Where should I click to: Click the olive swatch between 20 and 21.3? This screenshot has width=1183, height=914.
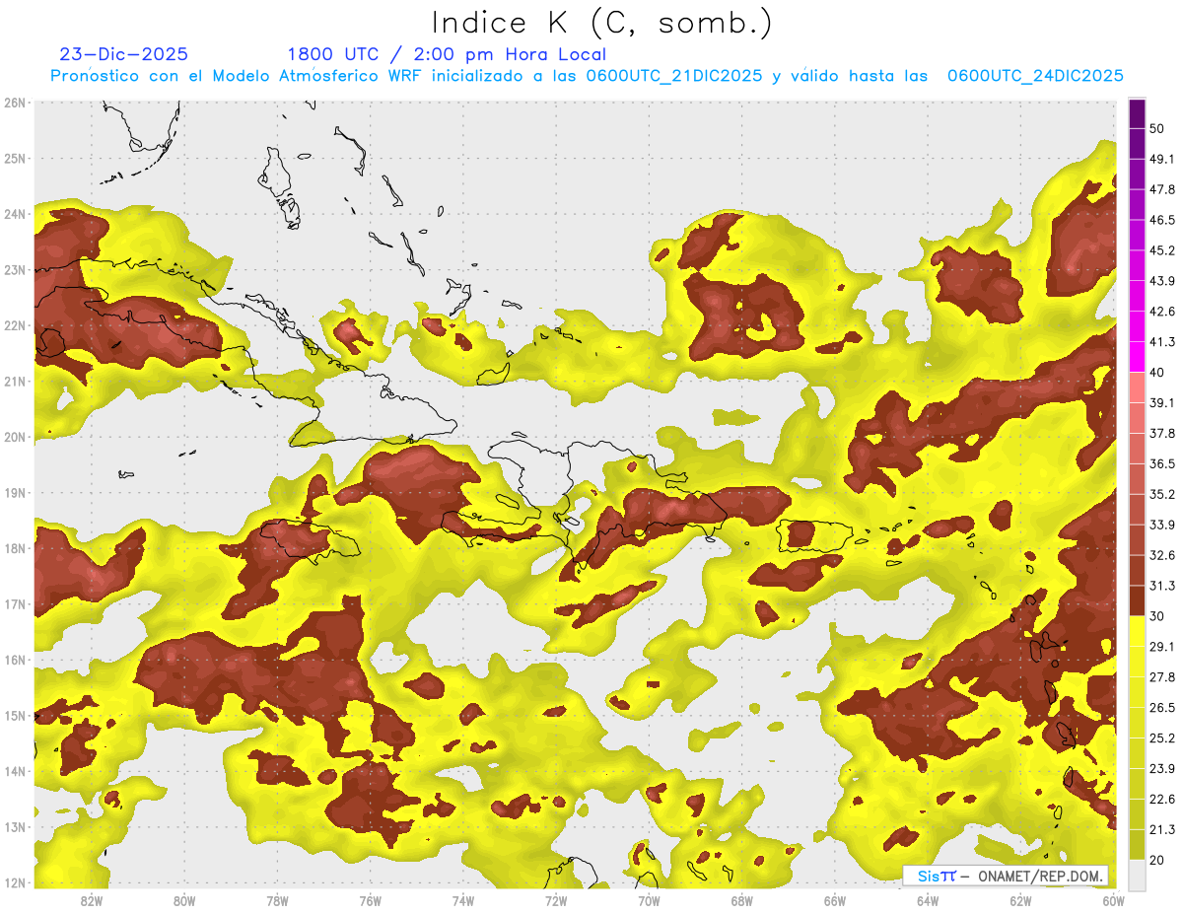[x=1137, y=845]
